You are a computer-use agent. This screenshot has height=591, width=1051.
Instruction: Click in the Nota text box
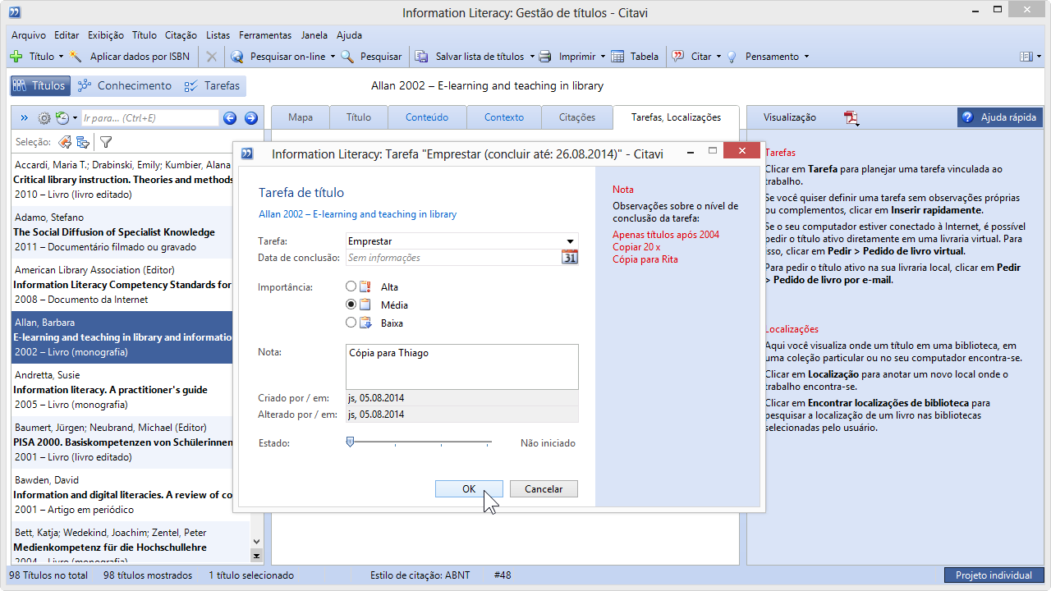(x=462, y=366)
